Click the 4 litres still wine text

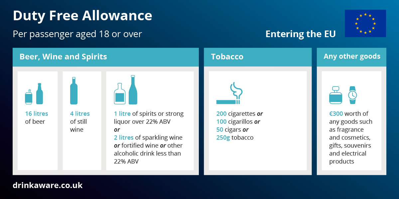point(80,114)
